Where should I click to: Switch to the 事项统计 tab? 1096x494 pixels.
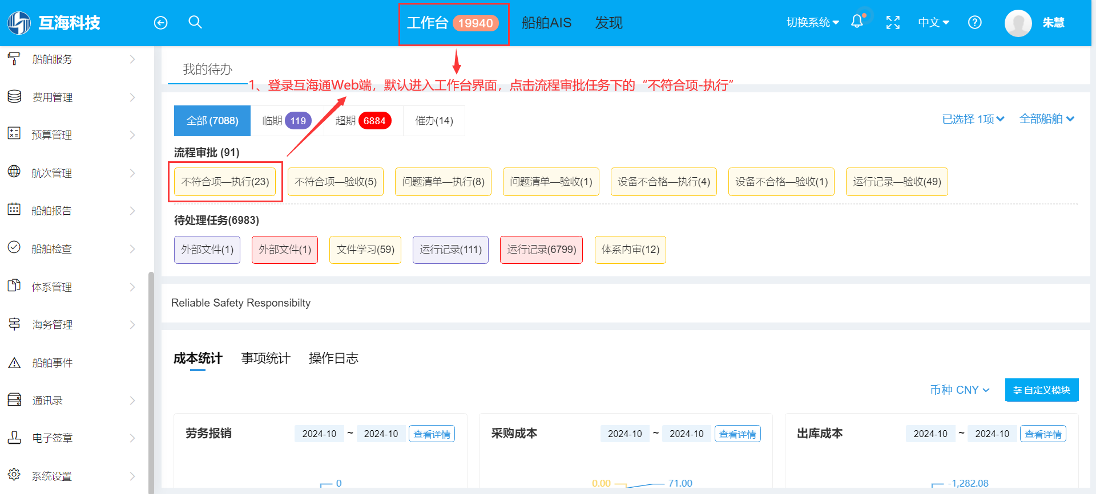pos(265,358)
